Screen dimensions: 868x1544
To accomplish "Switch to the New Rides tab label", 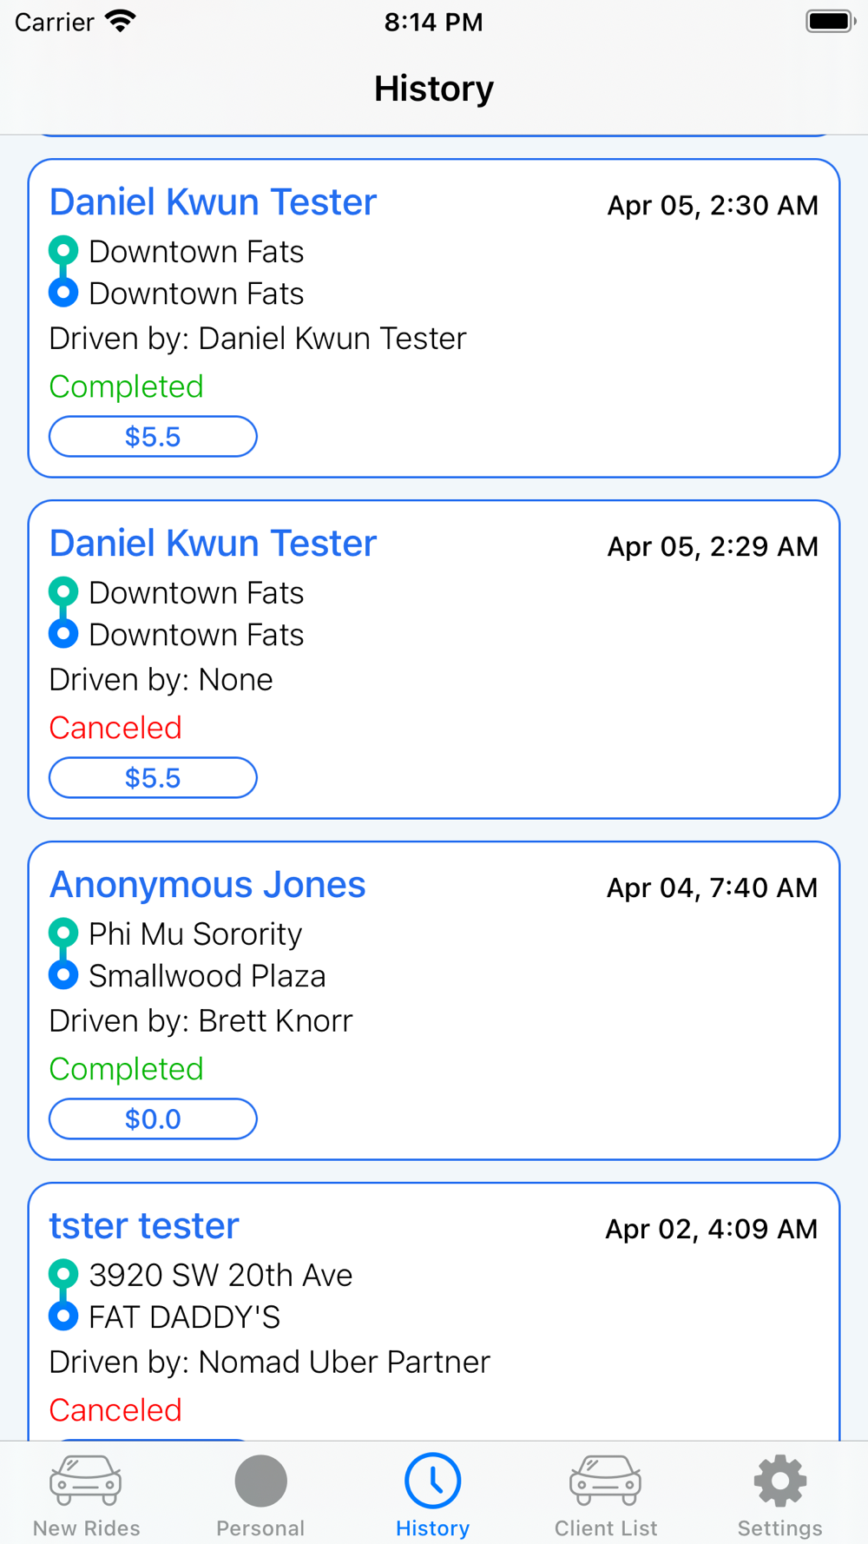I will click(x=86, y=1528).
